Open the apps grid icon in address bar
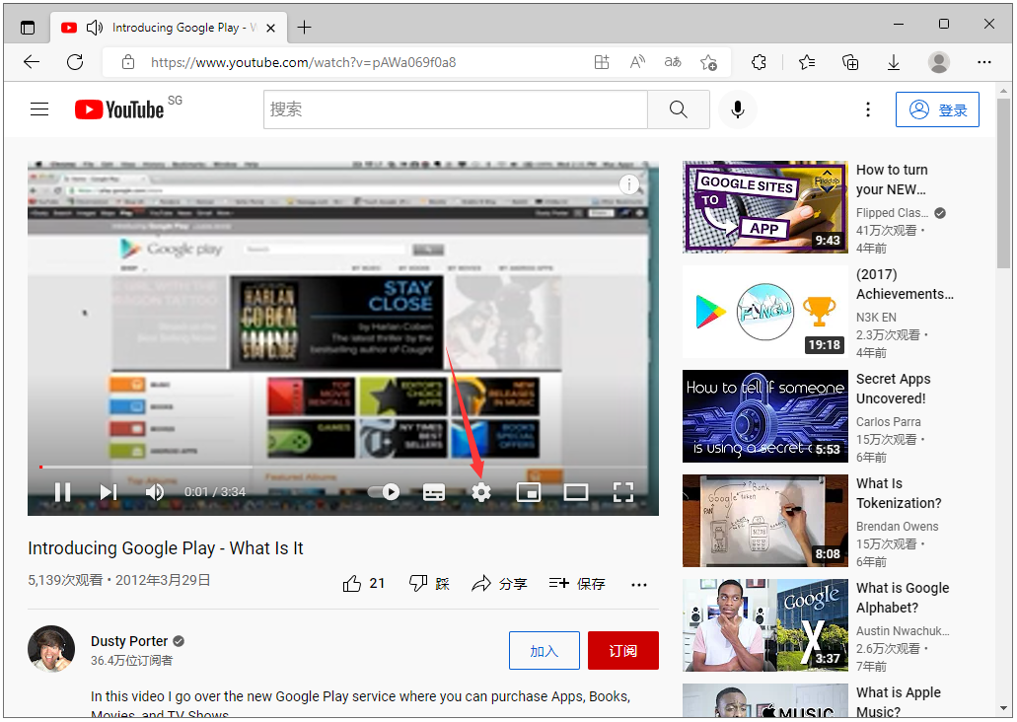The height and width of the screenshot is (722, 1017). tap(602, 62)
